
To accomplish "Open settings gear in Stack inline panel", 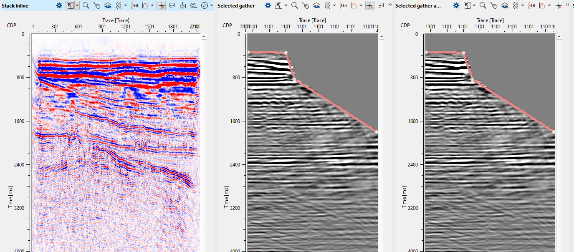I will 59,5.
